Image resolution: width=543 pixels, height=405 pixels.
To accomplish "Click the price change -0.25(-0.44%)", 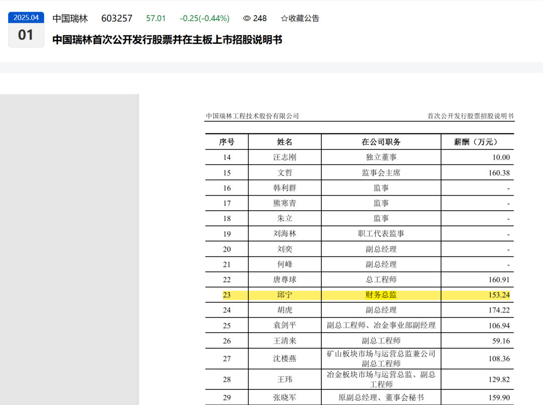I will [205, 18].
